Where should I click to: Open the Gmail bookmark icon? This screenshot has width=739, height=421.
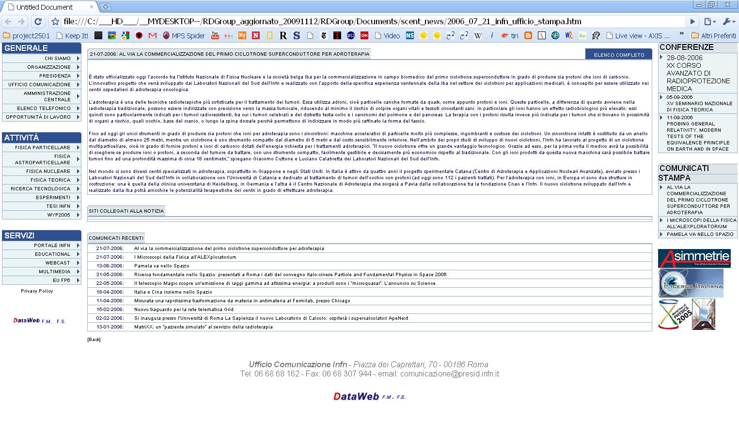[152, 35]
